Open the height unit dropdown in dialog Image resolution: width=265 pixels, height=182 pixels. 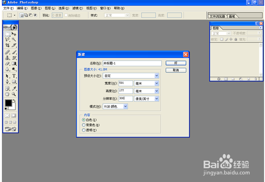[x=156, y=91]
